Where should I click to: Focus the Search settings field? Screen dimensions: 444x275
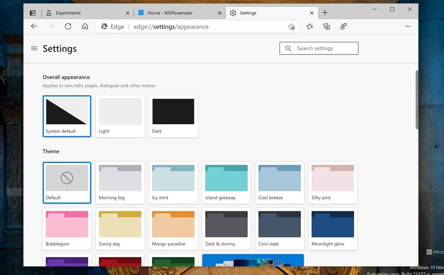point(319,48)
